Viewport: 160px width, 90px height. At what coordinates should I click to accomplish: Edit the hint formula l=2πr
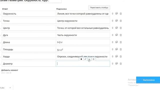pyautogui.click(x=83, y=42)
